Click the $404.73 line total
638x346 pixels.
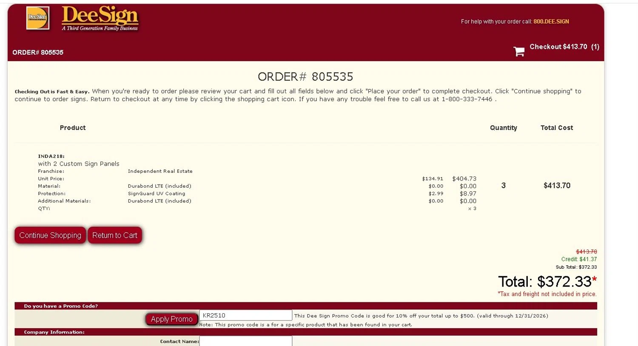(464, 179)
